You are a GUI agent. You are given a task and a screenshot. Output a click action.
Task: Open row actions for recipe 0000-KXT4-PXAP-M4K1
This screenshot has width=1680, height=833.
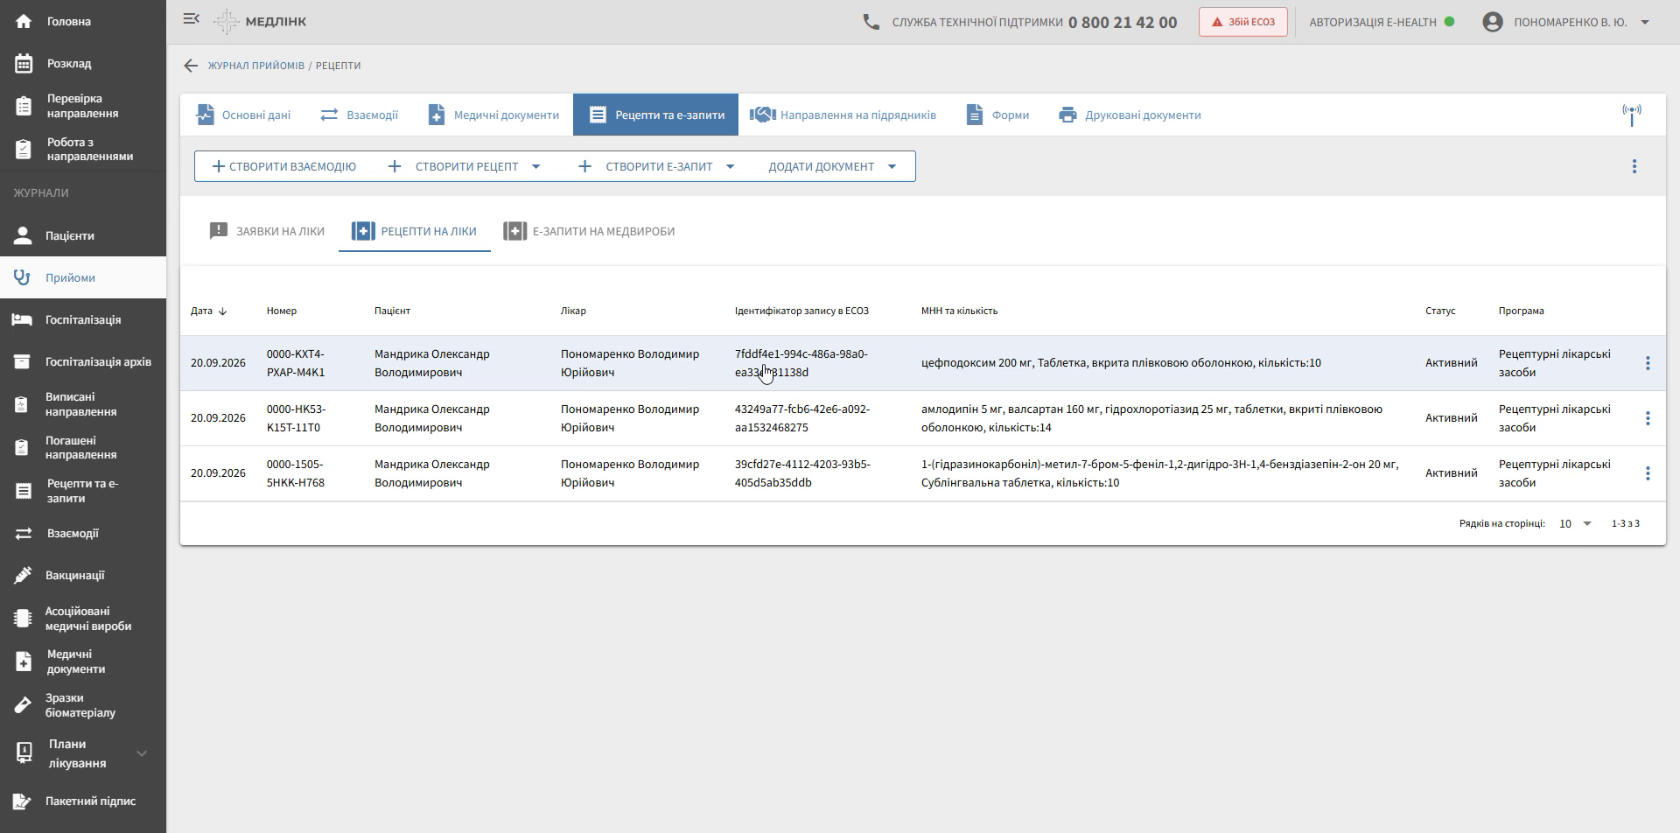(1647, 363)
